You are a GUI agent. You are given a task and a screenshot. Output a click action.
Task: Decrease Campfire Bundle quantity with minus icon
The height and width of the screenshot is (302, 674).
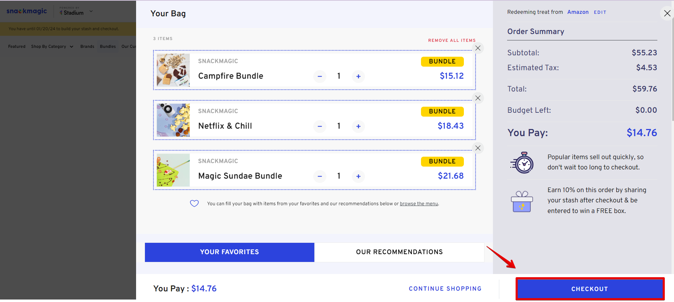(x=320, y=76)
